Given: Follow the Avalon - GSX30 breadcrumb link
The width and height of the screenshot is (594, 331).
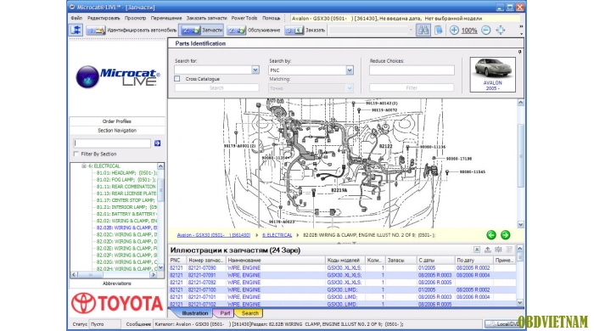Looking at the screenshot, I should coord(214,235).
